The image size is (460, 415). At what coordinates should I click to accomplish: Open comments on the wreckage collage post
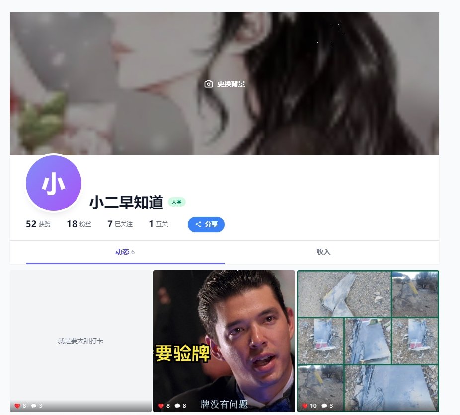tap(323, 406)
